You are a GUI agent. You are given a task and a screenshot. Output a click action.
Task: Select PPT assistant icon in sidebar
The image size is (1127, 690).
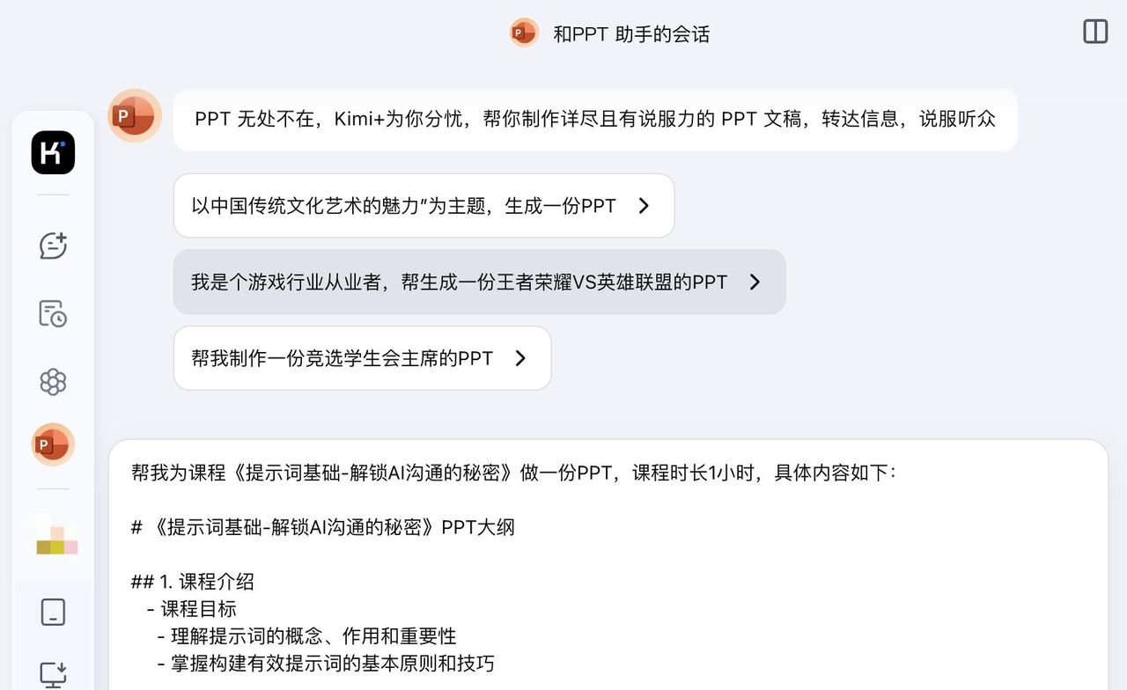click(x=53, y=444)
